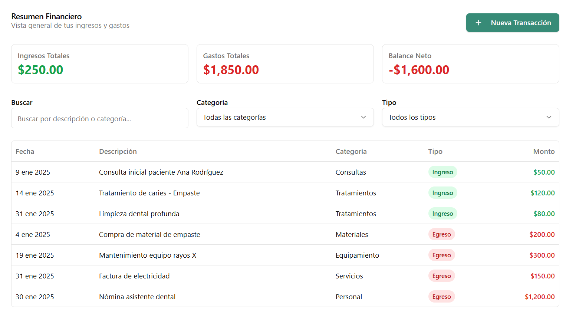The height and width of the screenshot is (317, 566).
Task: Click the Fecha column header
Action: (25, 151)
